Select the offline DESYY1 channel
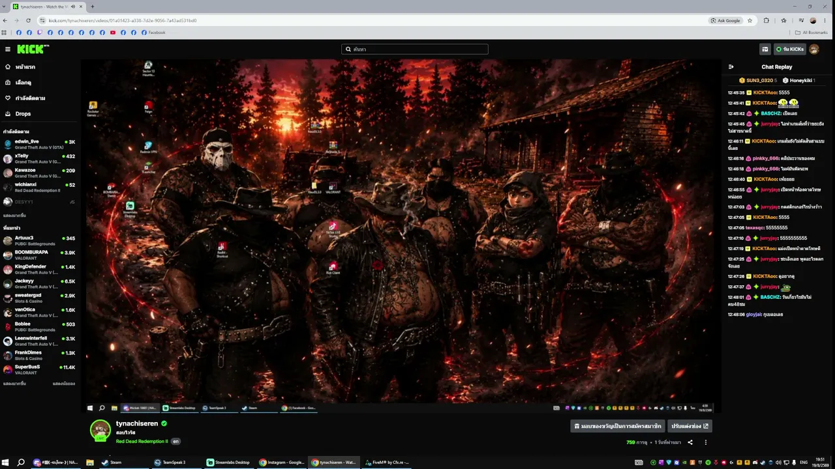This screenshot has height=469, width=835. 39,202
